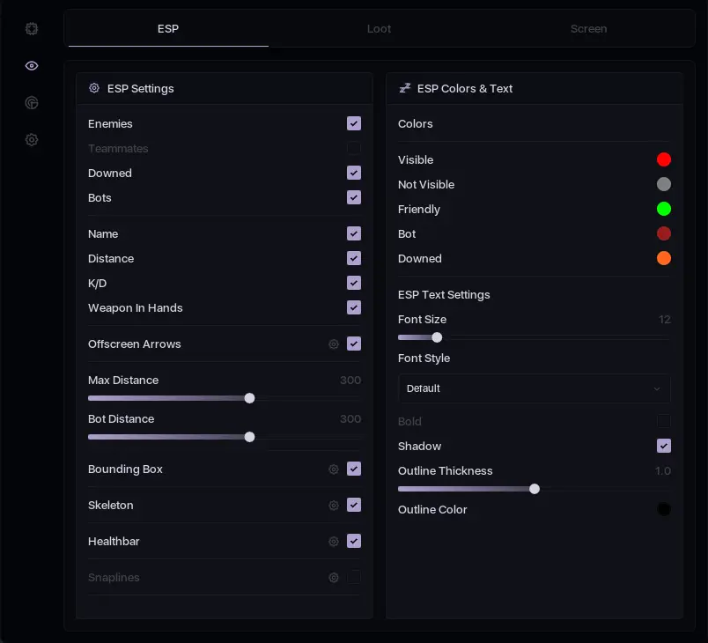The image size is (708, 643).
Task: Open the Skeleton gear settings
Action: click(334, 506)
